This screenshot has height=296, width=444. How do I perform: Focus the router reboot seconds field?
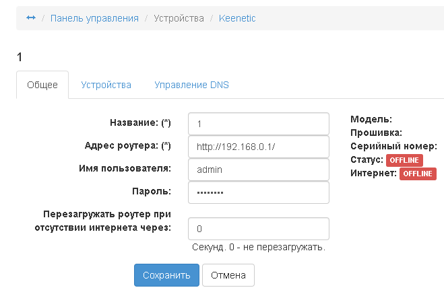(259, 229)
